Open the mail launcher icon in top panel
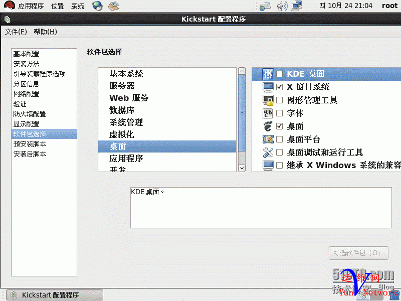401x301 pixels. click(114, 6)
